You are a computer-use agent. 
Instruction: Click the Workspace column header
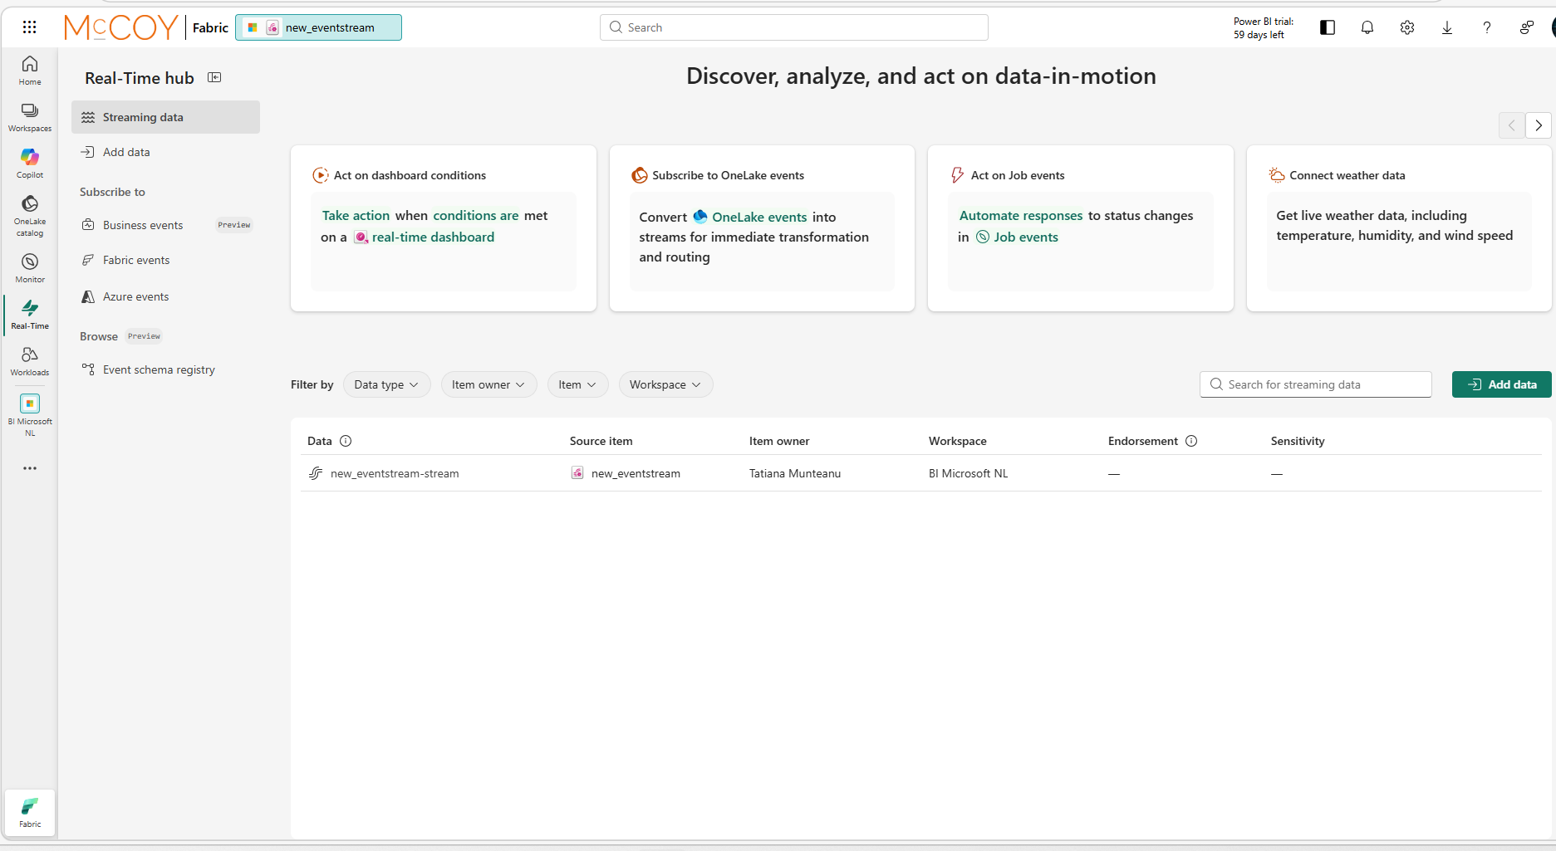pyautogui.click(x=958, y=441)
